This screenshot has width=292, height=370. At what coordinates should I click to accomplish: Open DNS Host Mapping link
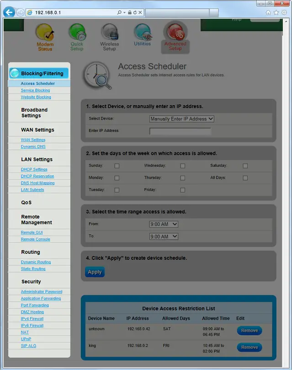(37, 183)
